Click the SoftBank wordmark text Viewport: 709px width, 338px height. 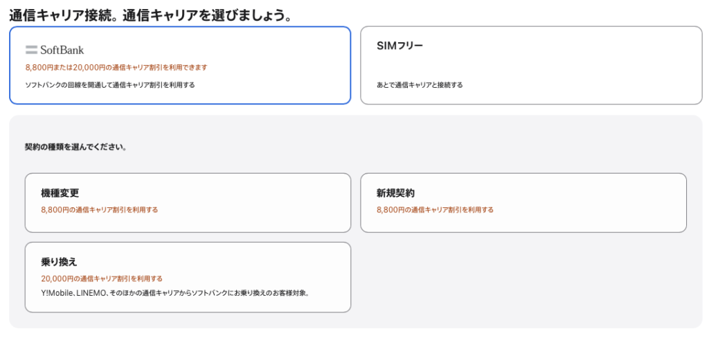click(x=62, y=50)
